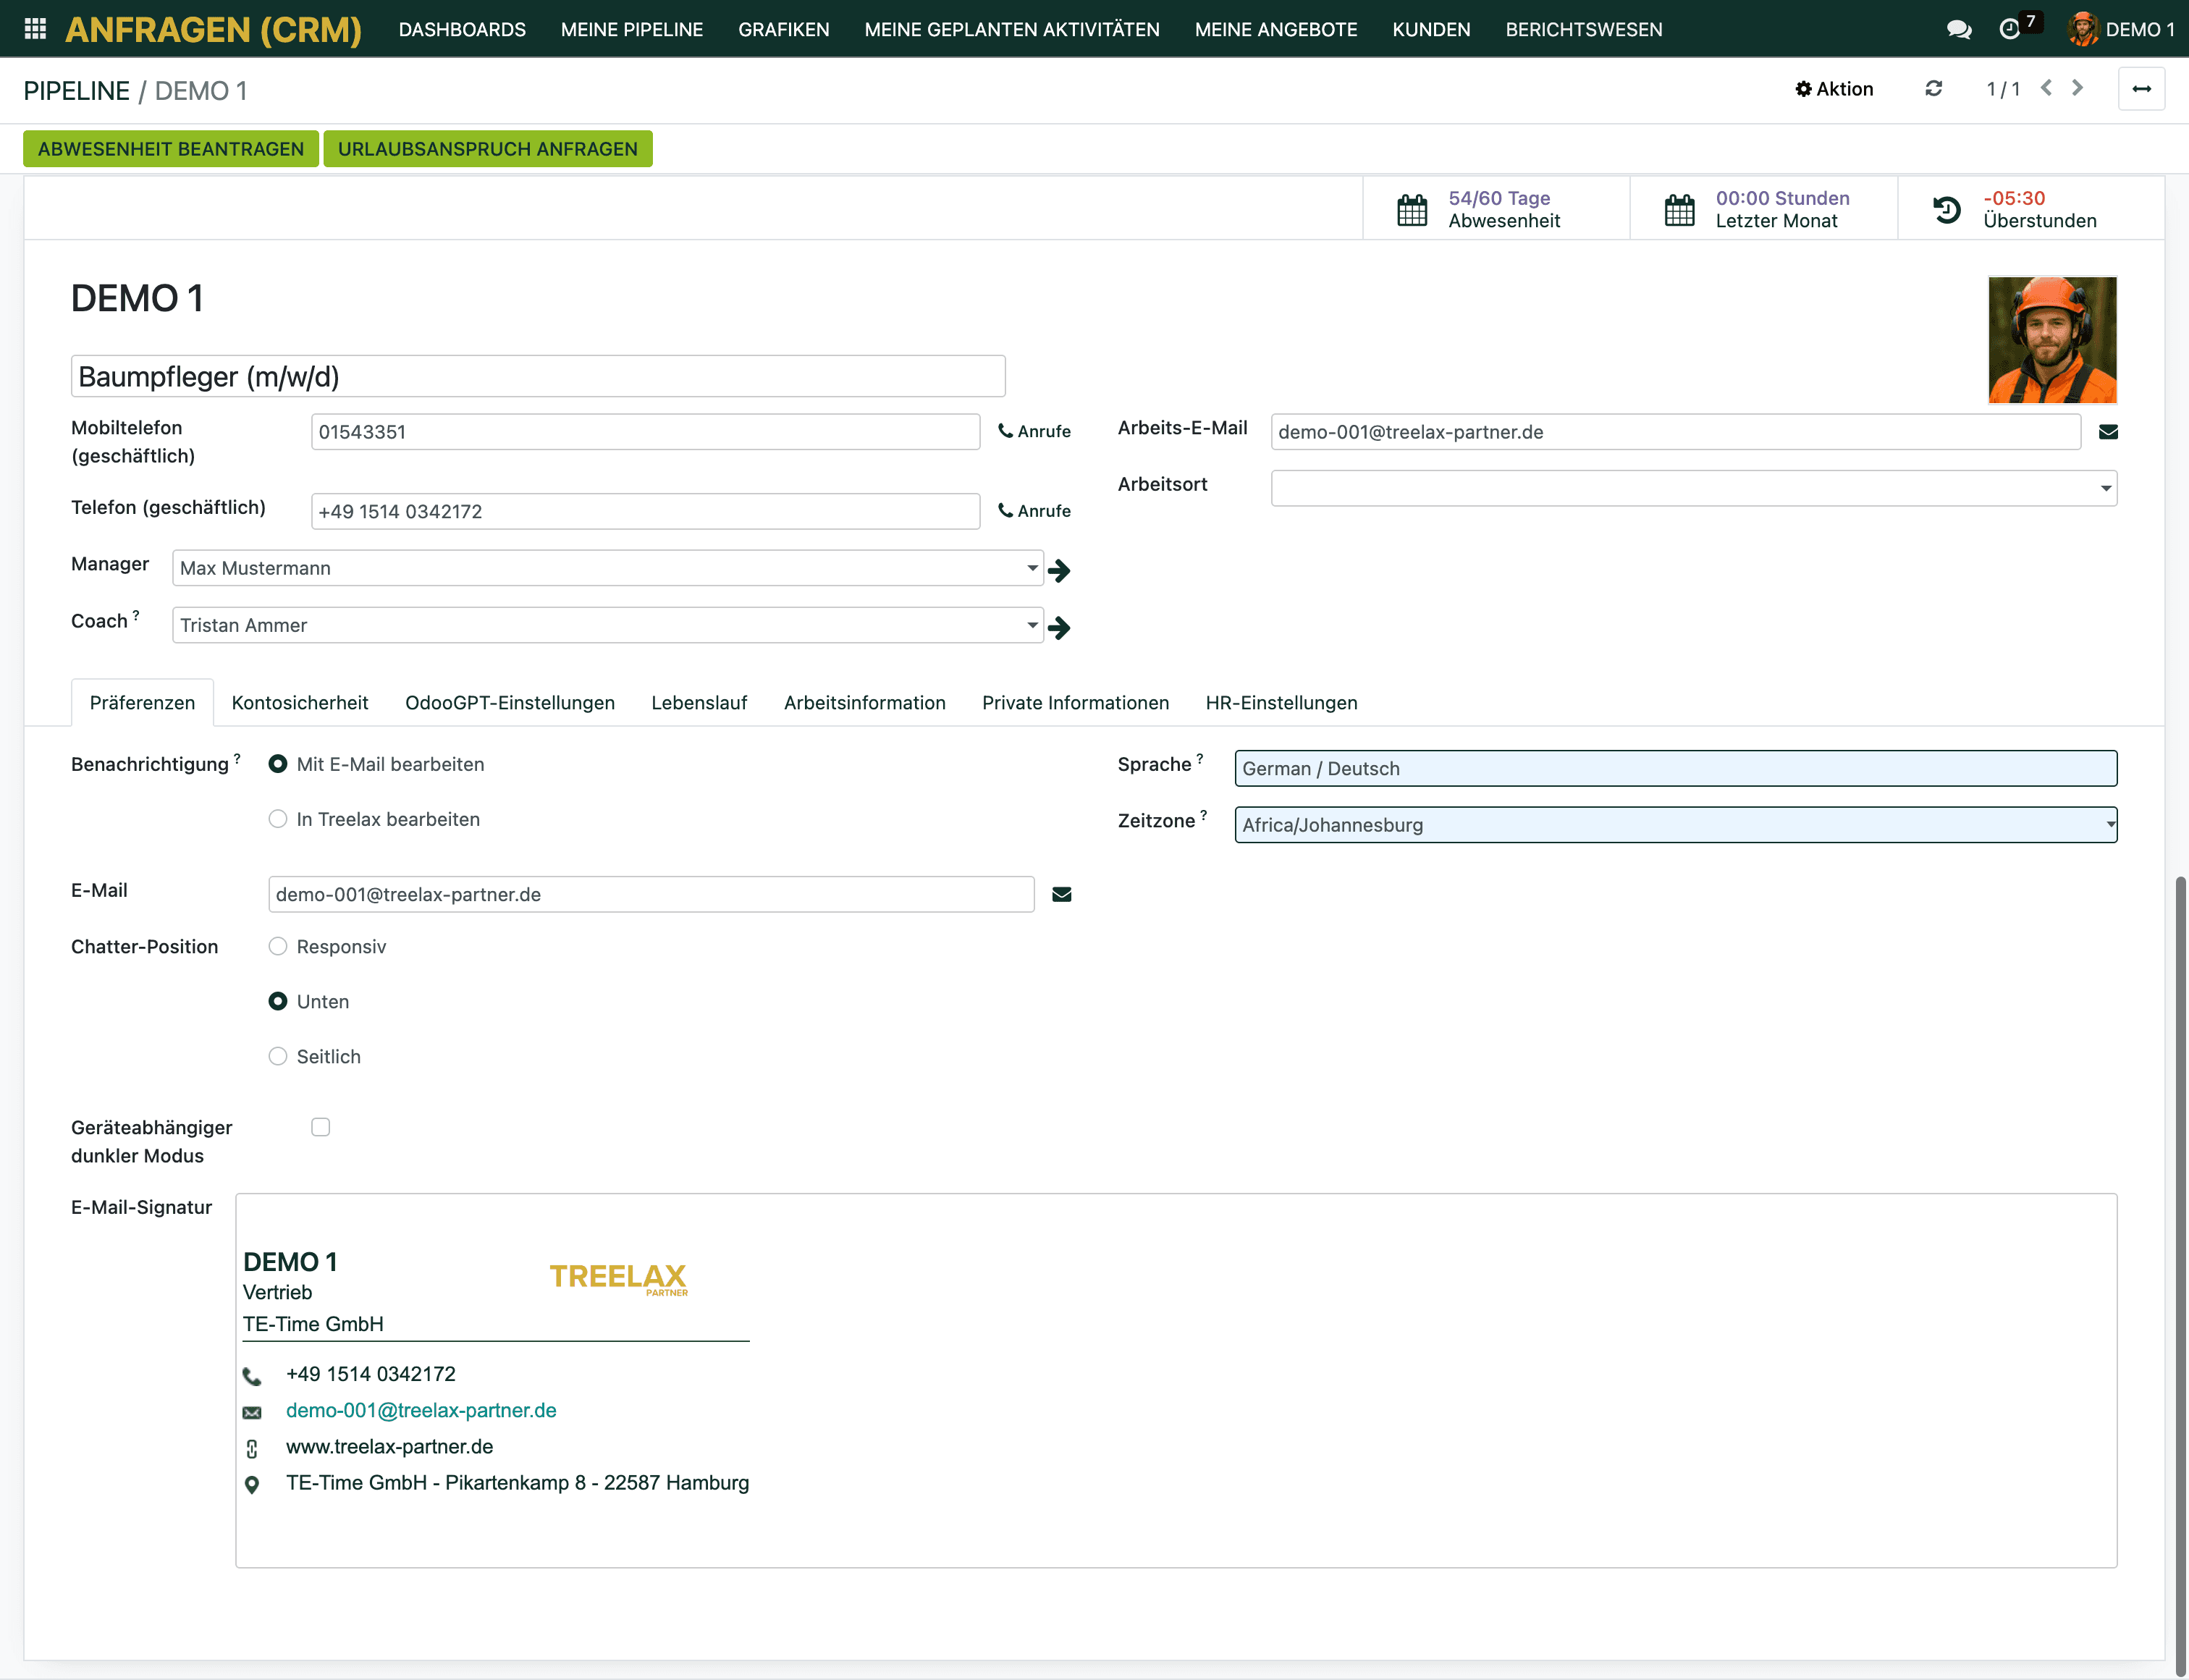Toggle the full-width layout arrows button
This screenshot has width=2189, height=1680.
tap(2141, 89)
